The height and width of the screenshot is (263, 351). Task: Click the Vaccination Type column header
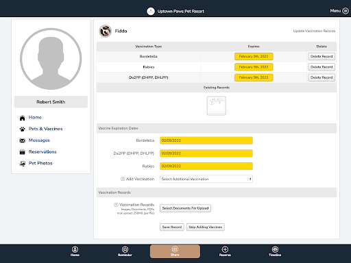pyautogui.click(x=149, y=47)
